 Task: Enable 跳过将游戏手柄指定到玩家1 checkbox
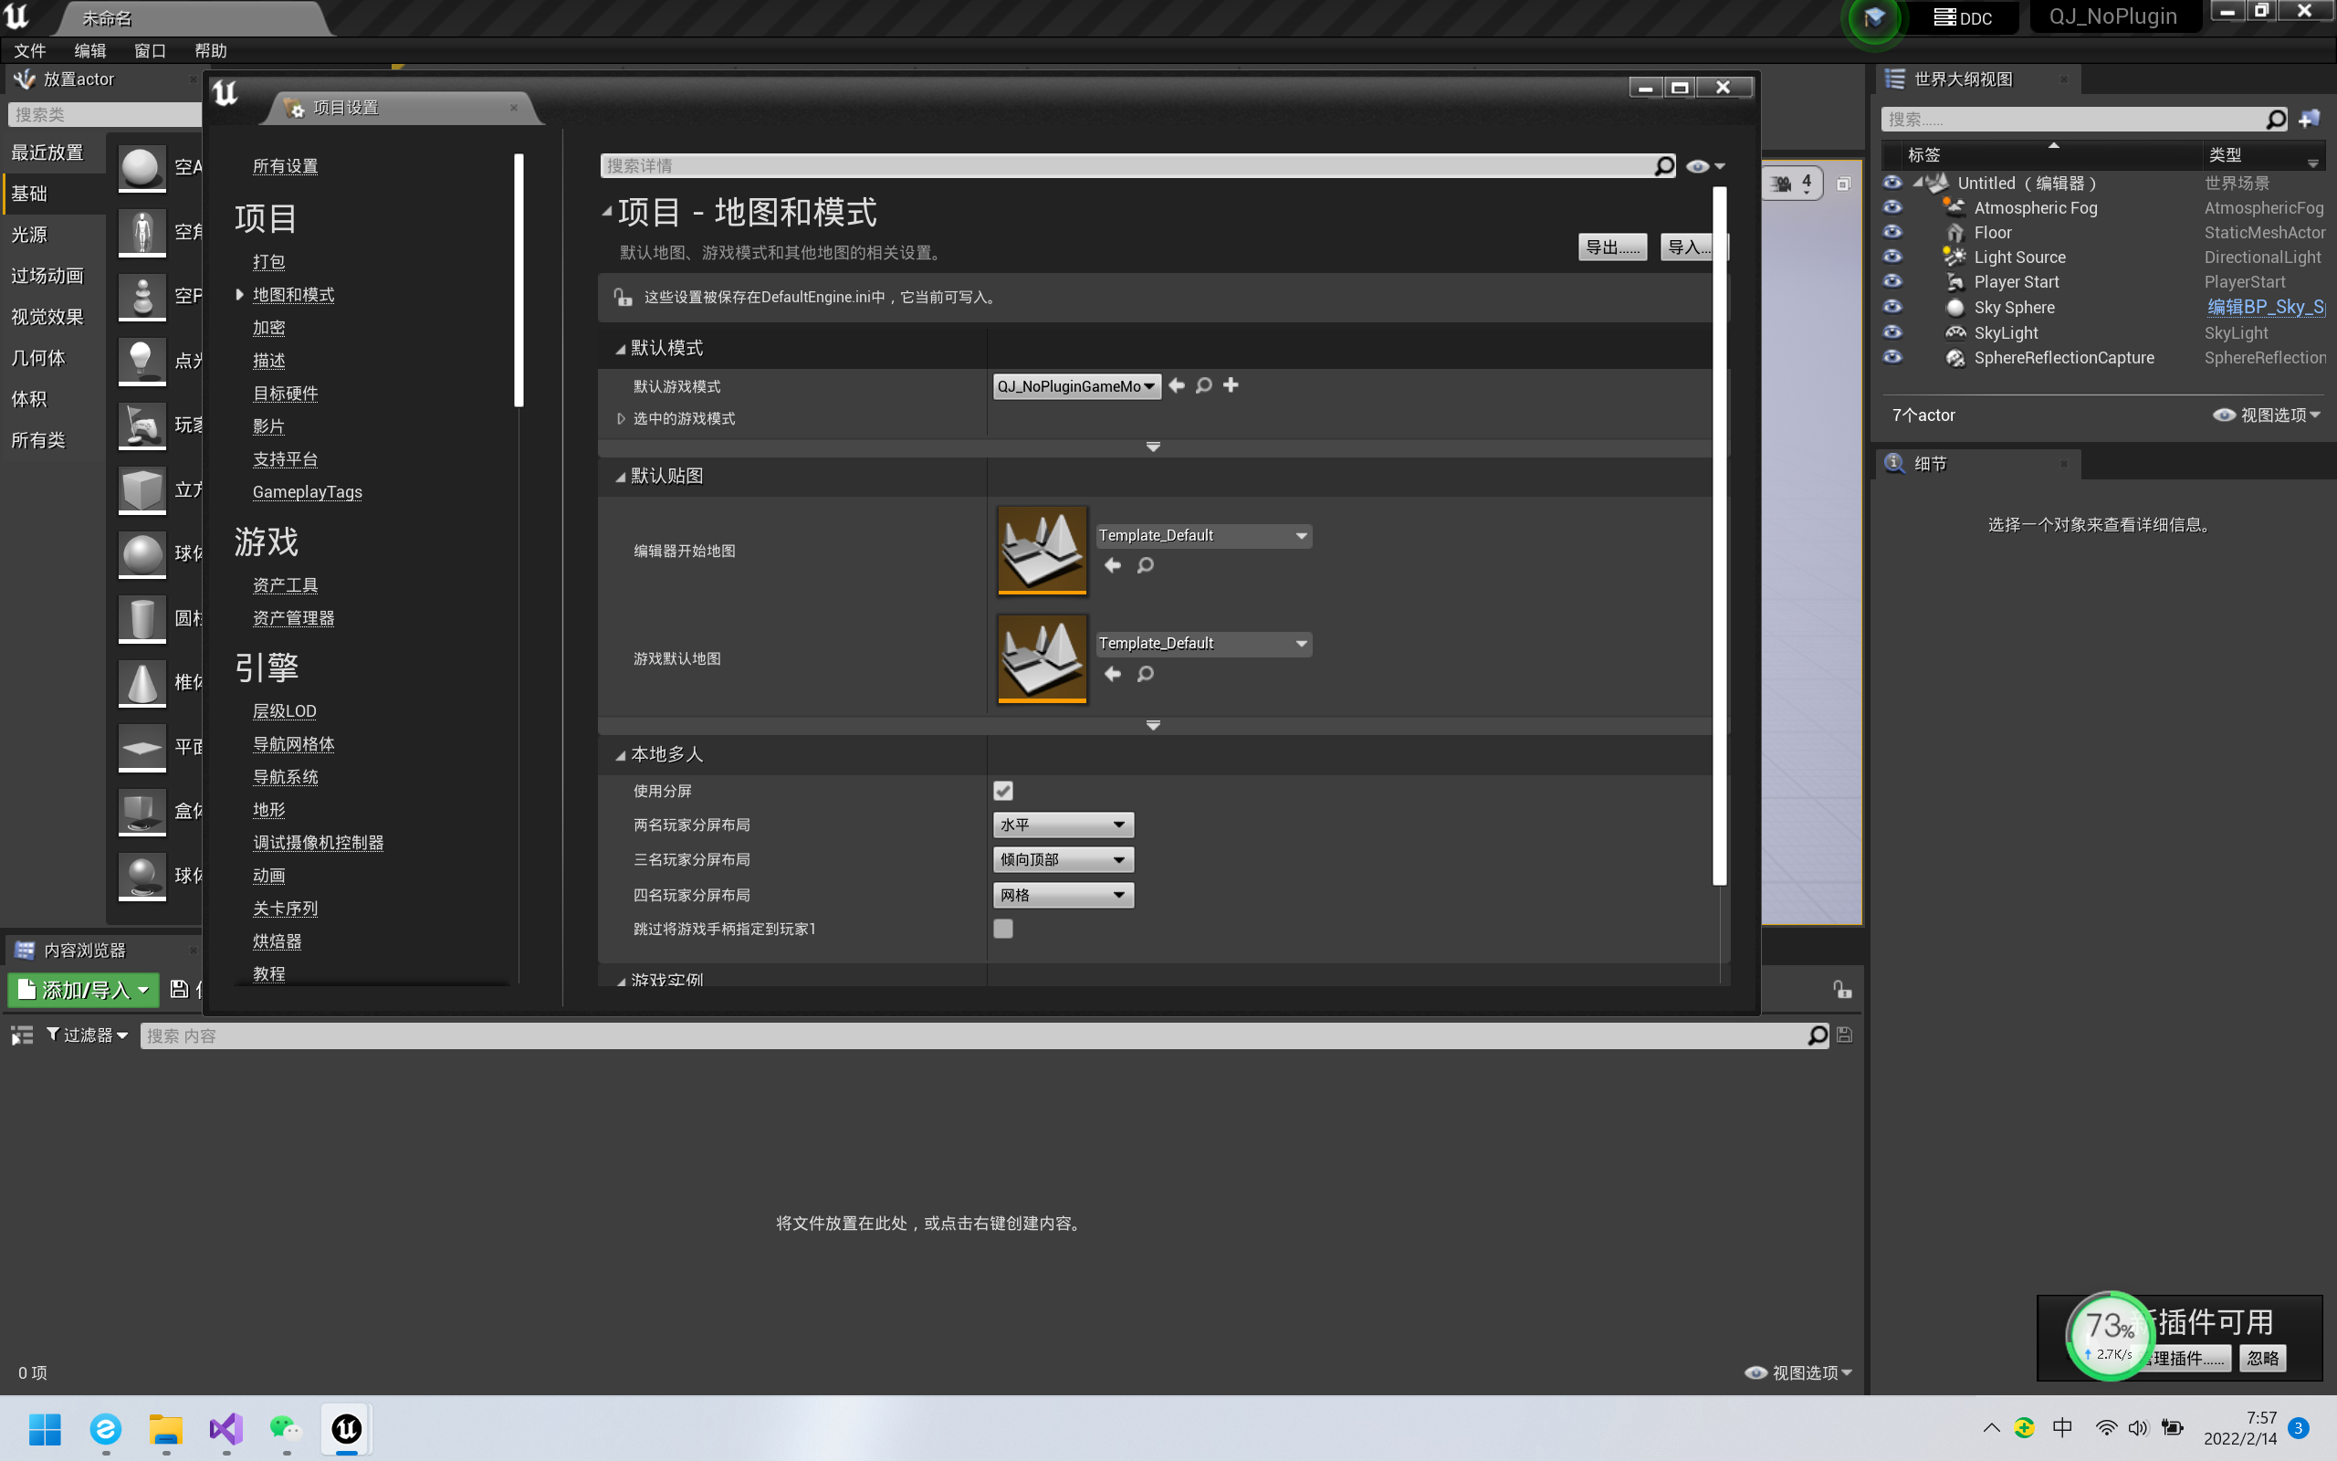point(1002,929)
